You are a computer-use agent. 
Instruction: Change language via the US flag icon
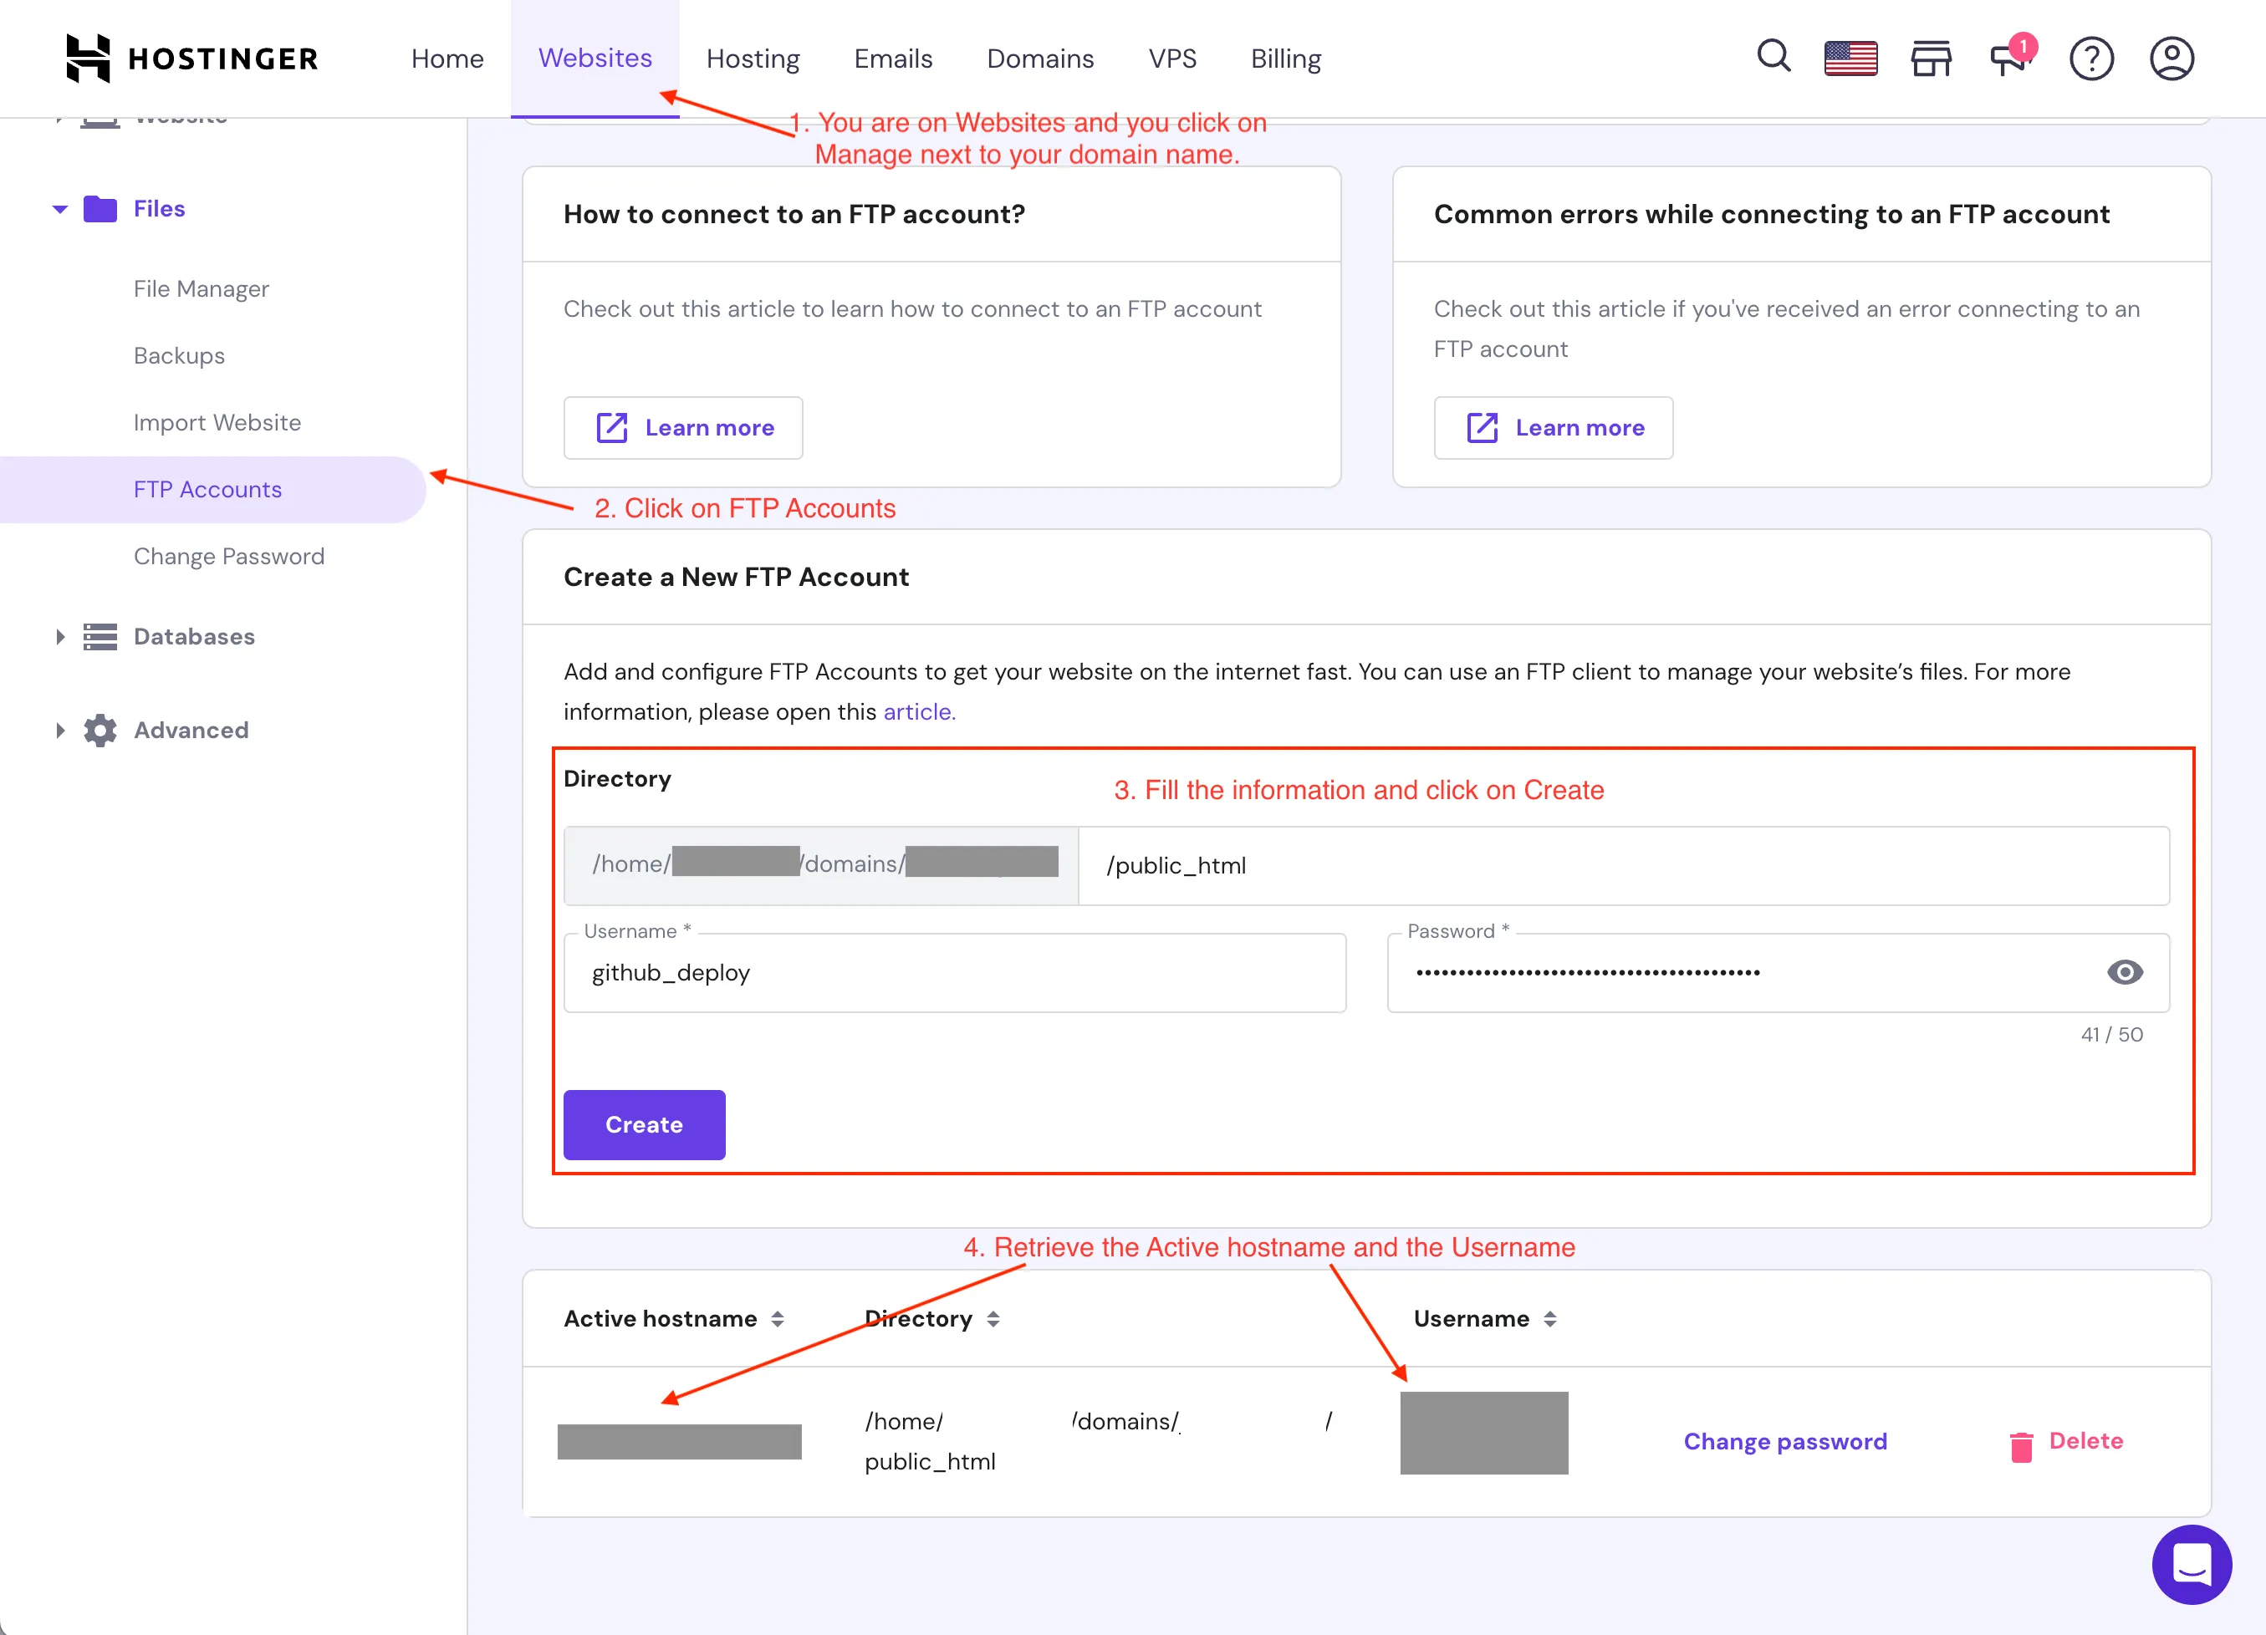click(x=1850, y=57)
